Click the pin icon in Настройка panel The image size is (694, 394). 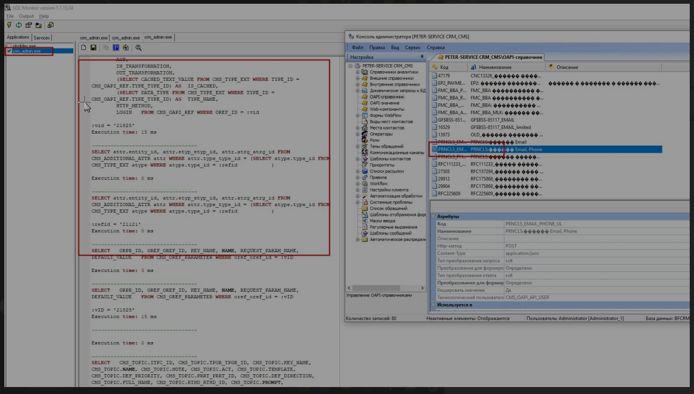pyautogui.click(x=422, y=57)
